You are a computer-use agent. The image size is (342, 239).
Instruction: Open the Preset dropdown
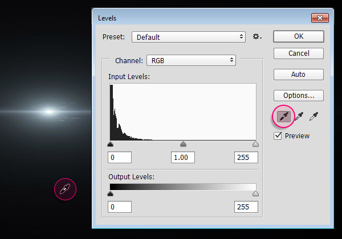point(188,37)
